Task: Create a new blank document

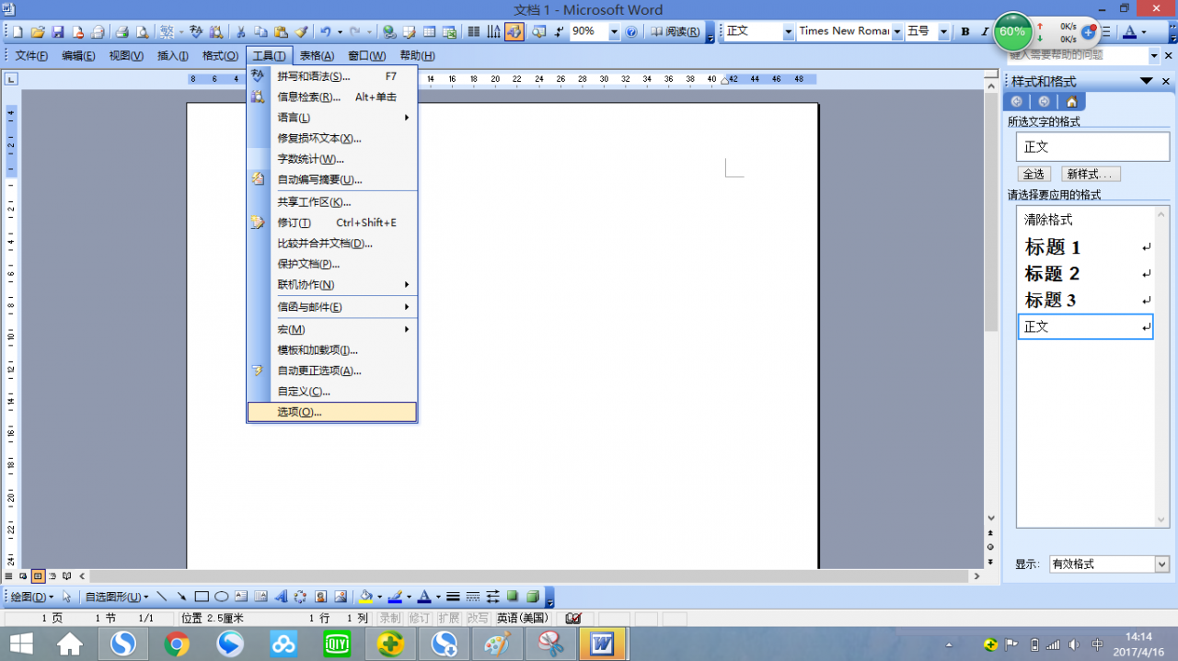Action: coord(17,32)
